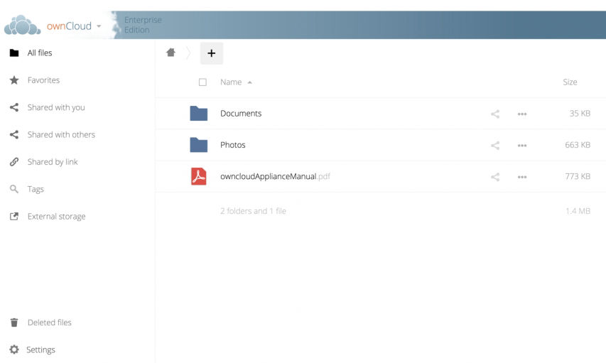The width and height of the screenshot is (606, 363).
Task: Open more actions for owncloudApplianceManual.pdf
Action: coord(522,177)
